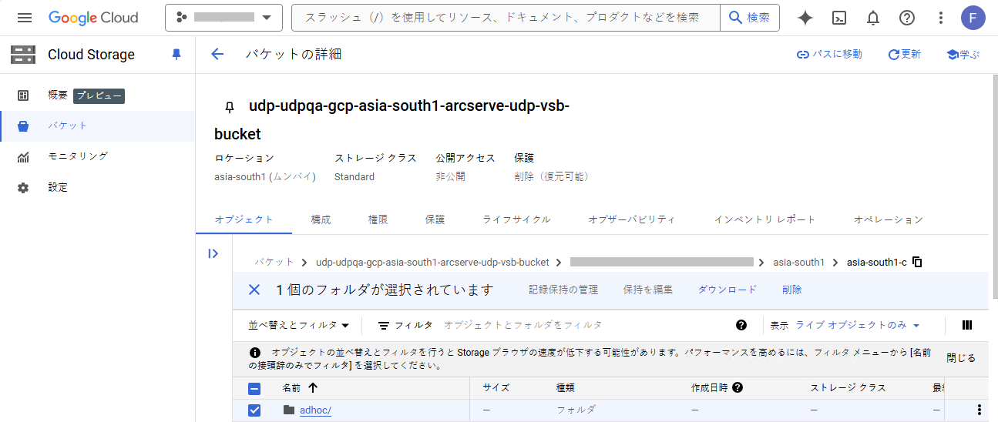The image size is (998, 422).
Task: Click the Google Cloud logo
Action: click(93, 18)
